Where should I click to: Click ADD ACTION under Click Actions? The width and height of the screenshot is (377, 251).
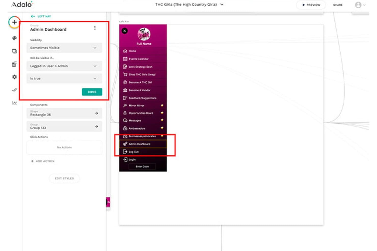pyautogui.click(x=43, y=161)
